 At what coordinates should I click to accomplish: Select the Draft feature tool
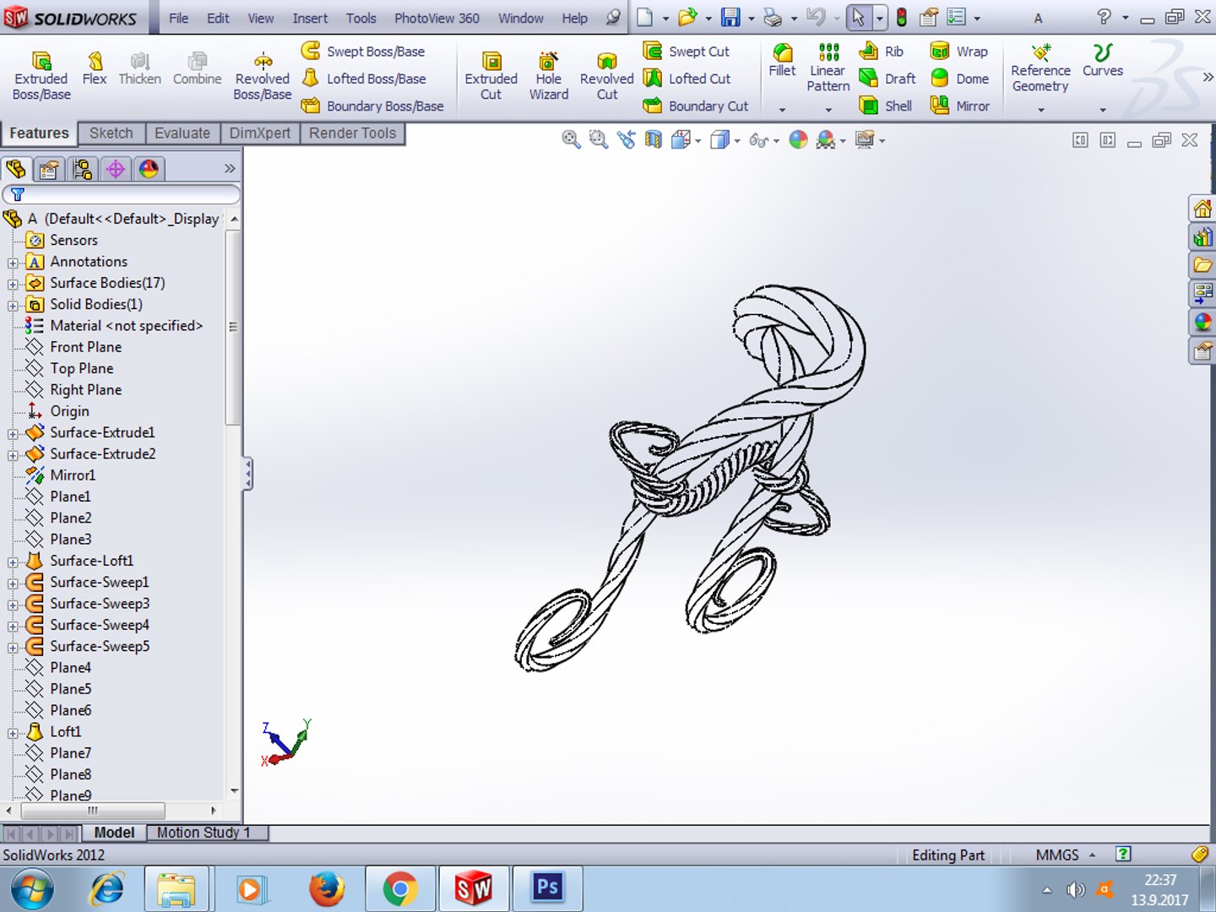pos(888,79)
